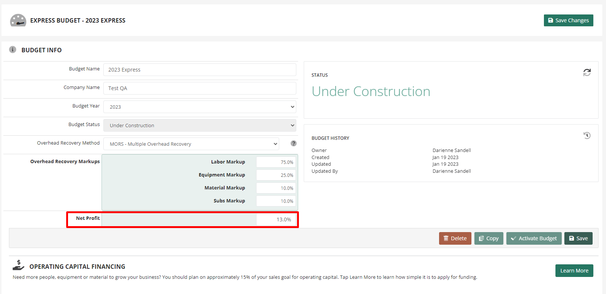The image size is (606, 294).
Task: Click the 'STATUS' panel label
Action: click(320, 75)
